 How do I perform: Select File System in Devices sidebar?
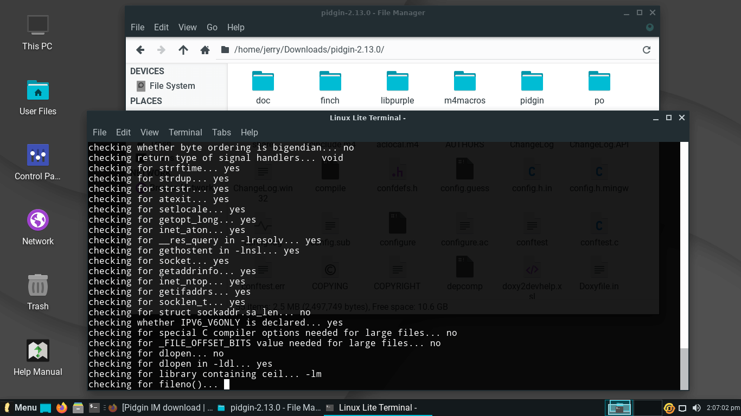pyautogui.click(x=171, y=86)
